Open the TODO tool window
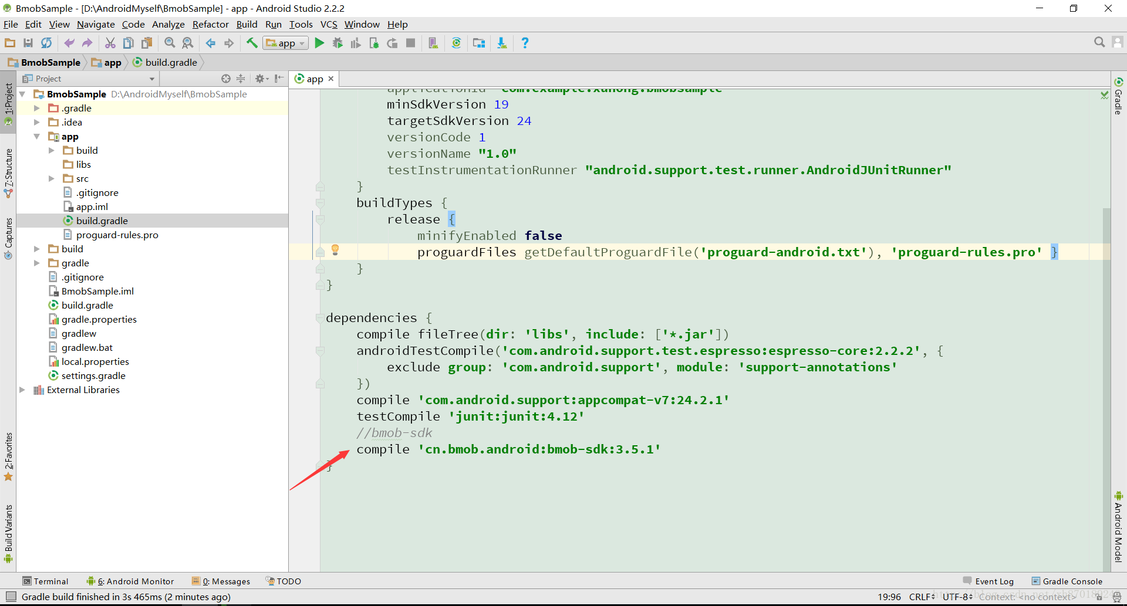 283,581
